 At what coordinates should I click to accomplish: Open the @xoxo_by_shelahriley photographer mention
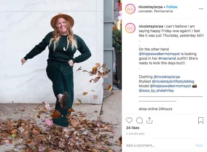(156, 91)
